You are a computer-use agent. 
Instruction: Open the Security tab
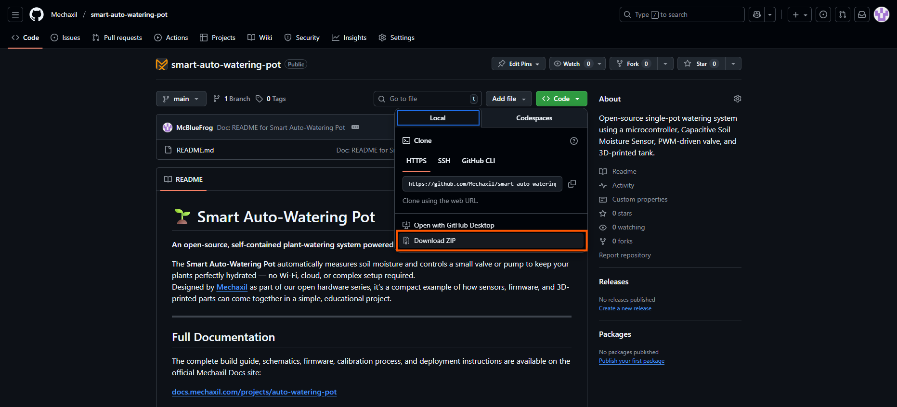[x=302, y=38]
